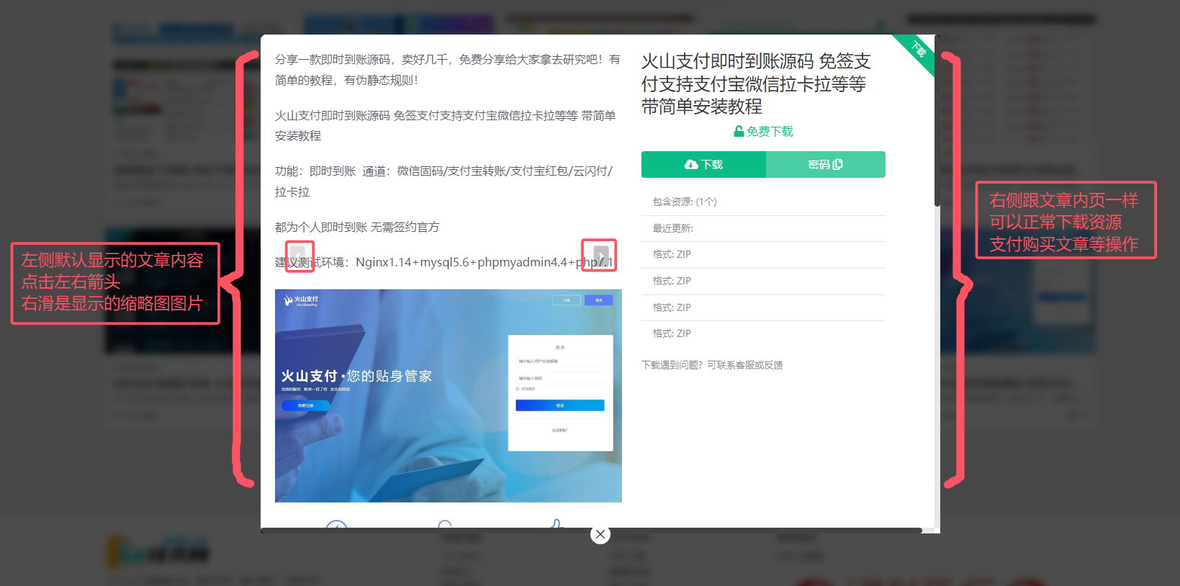Click the green 下载 download button
Image resolution: width=1180 pixels, height=586 pixels.
click(703, 164)
